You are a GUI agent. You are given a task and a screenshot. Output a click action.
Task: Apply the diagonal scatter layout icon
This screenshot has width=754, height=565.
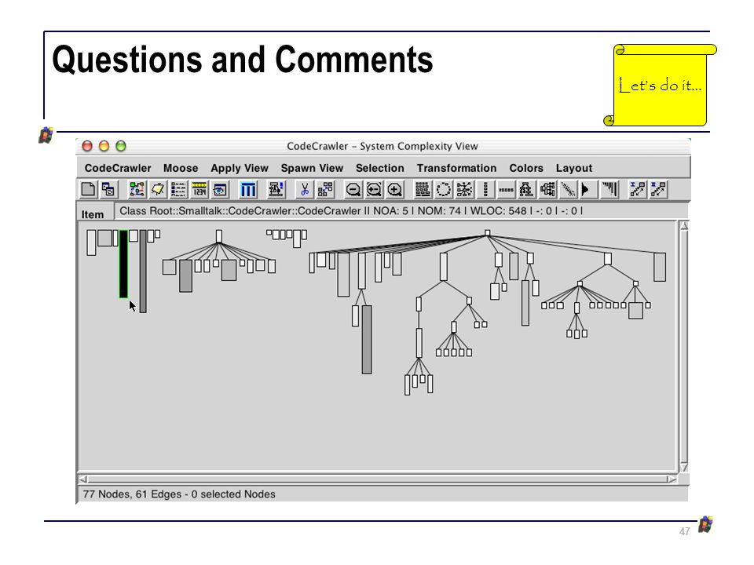click(x=568, y=189)
